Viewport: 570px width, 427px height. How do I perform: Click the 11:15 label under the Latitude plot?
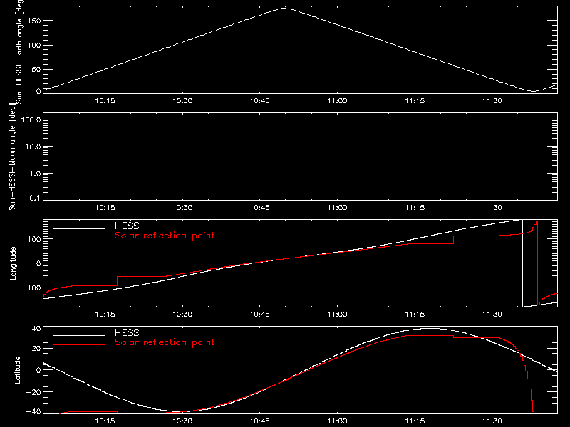coord(415,421)
